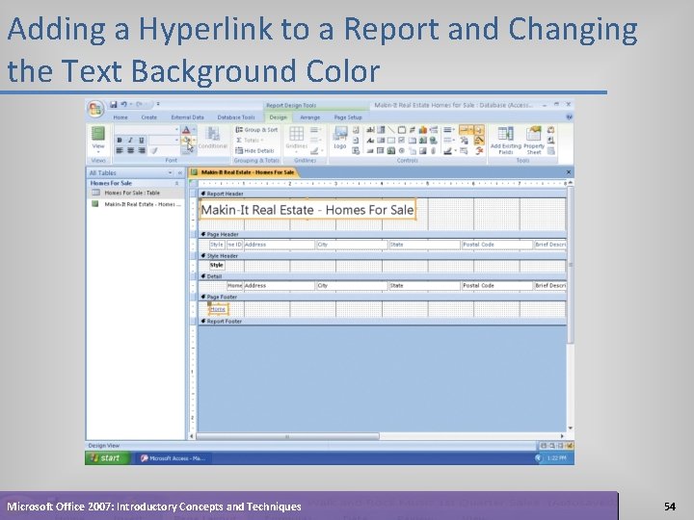The width and height of the screenshot is (694, 520).
Task: Align text left
Action: [120, 151]
